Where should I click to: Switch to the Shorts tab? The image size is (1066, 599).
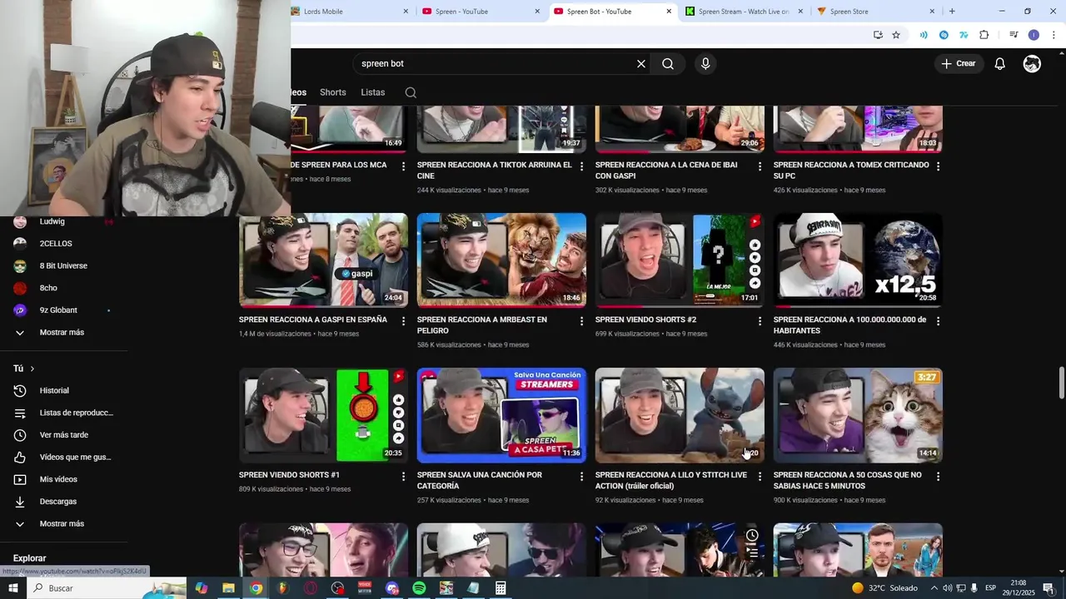pos(332,92)
